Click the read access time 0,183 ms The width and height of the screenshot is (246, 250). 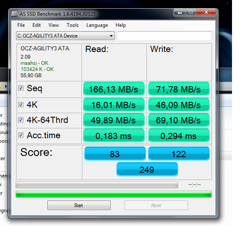[114, 136]
